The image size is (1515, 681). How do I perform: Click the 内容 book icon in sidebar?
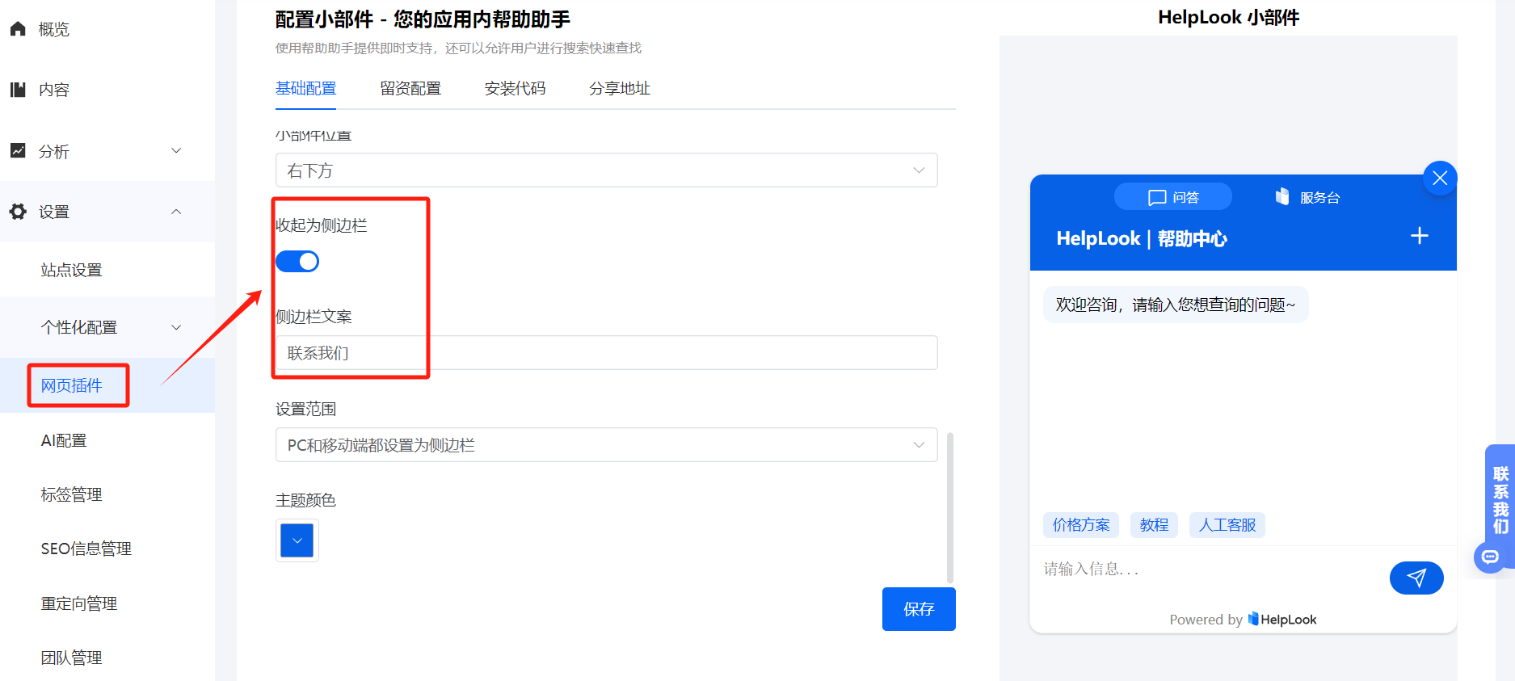tap(18, 90)
